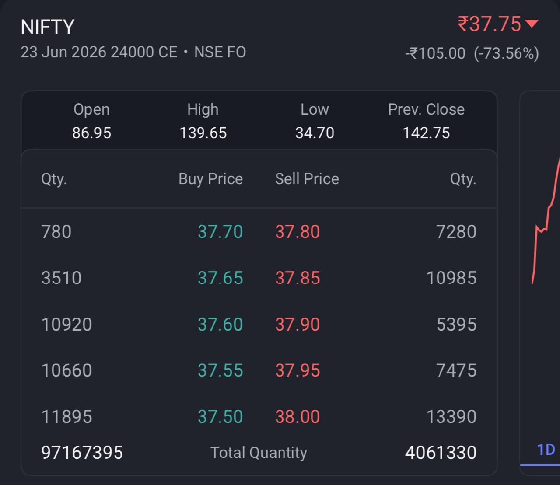Select the 38.00 sell price

pyautogui.click(x=297, y=417)
